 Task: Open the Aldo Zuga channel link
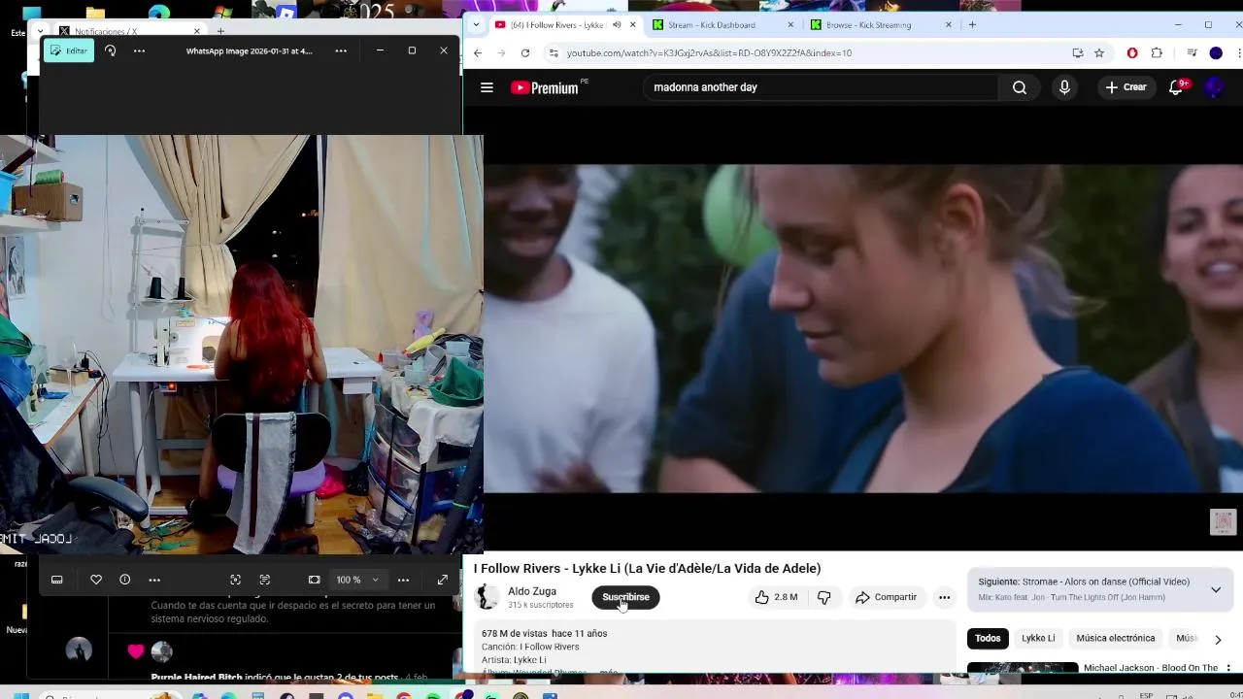[x=532, y=591]
